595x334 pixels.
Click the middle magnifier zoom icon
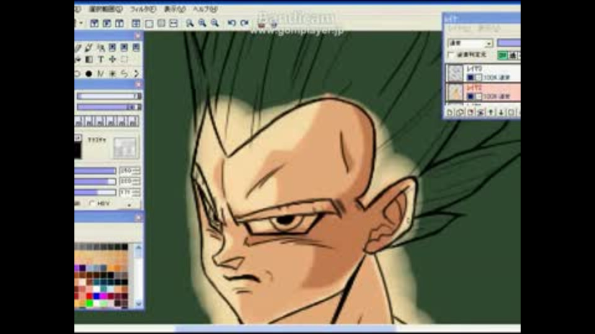coord(202,23)
